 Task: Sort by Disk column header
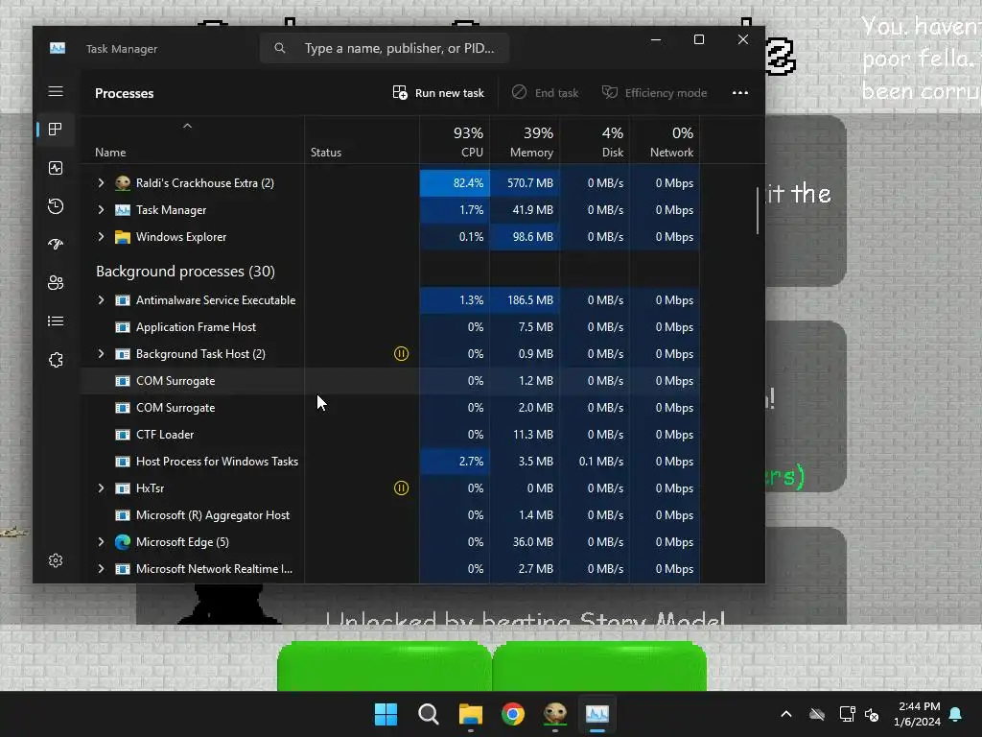click(595, 142)
